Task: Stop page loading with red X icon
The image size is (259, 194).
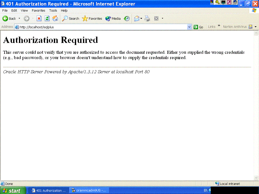Action: click(39, 18)
